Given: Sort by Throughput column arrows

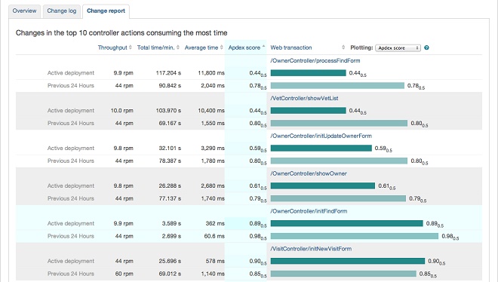Looking at the screenshot, I should 131,48.
